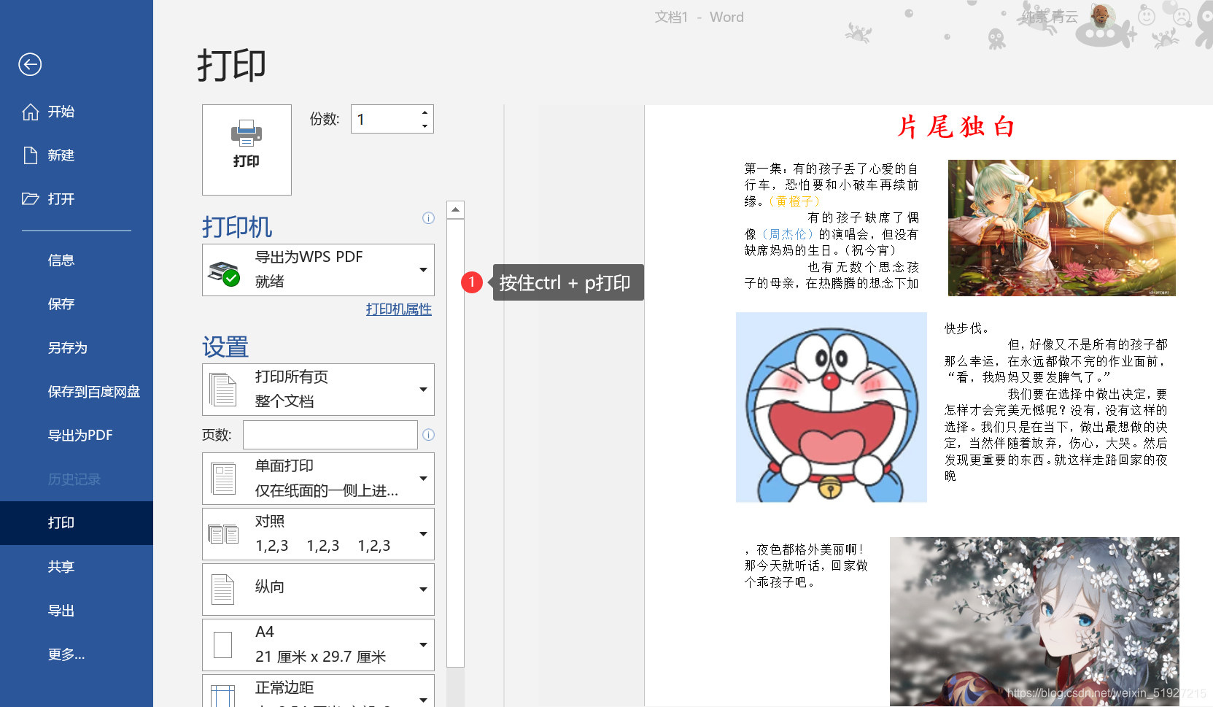Open the 打印 tab in the sidebar
Screen dimensions: 1213x707
[76, 523]
